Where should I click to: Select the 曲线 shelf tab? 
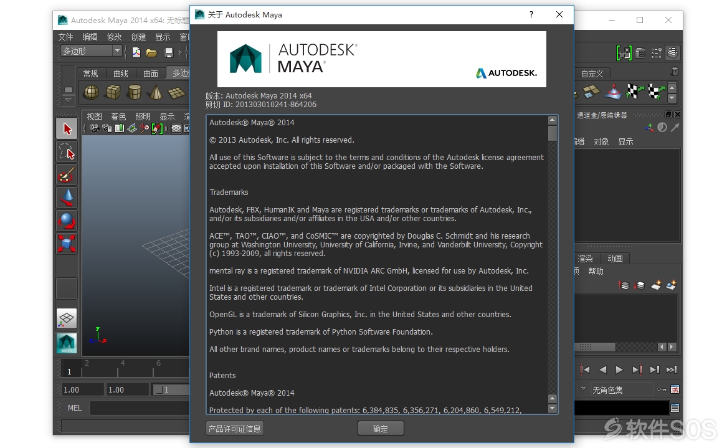coord(121,74)
